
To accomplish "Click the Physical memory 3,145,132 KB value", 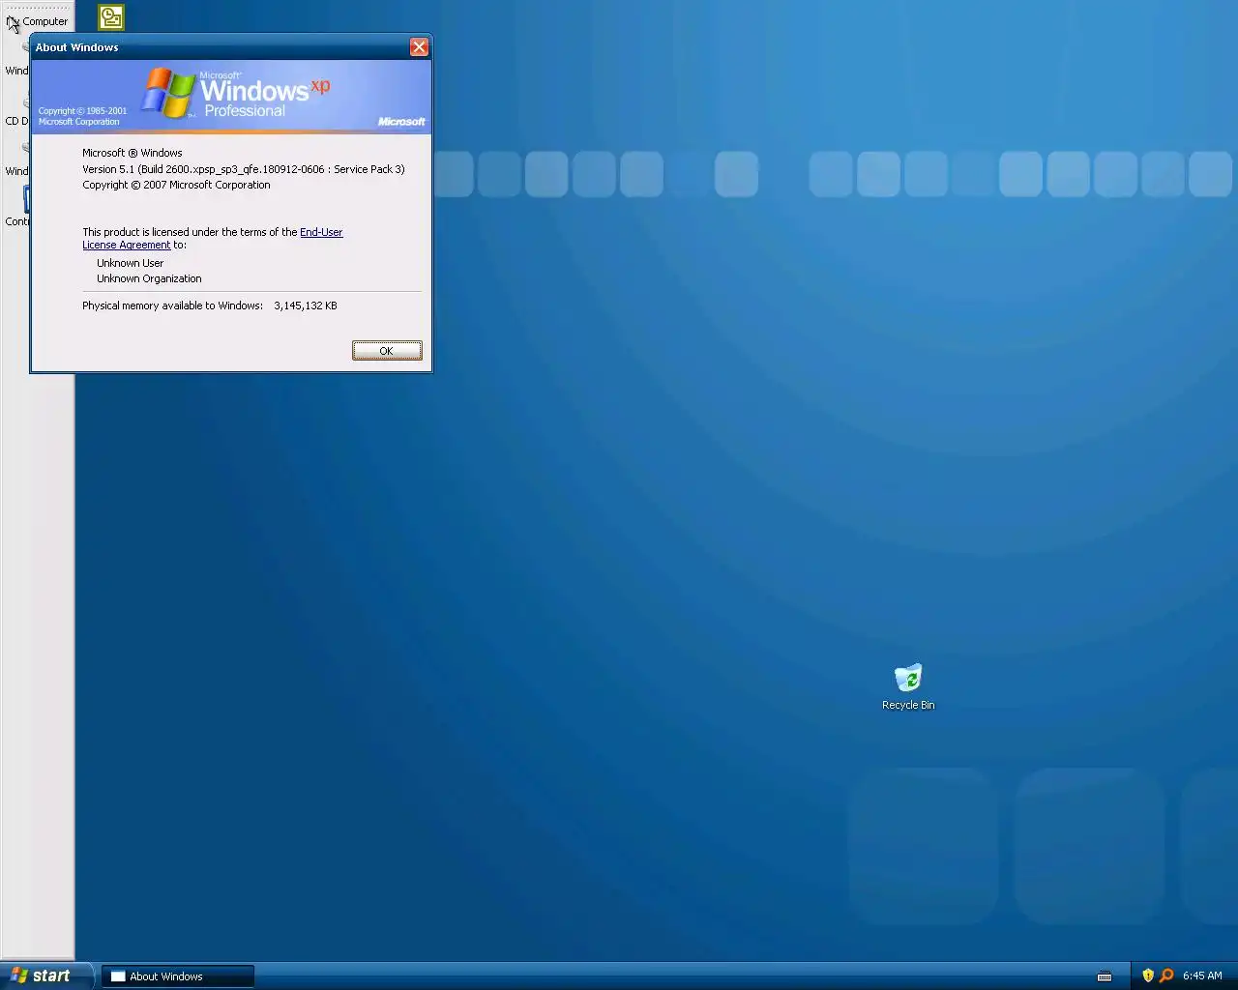I will point(306,306).
